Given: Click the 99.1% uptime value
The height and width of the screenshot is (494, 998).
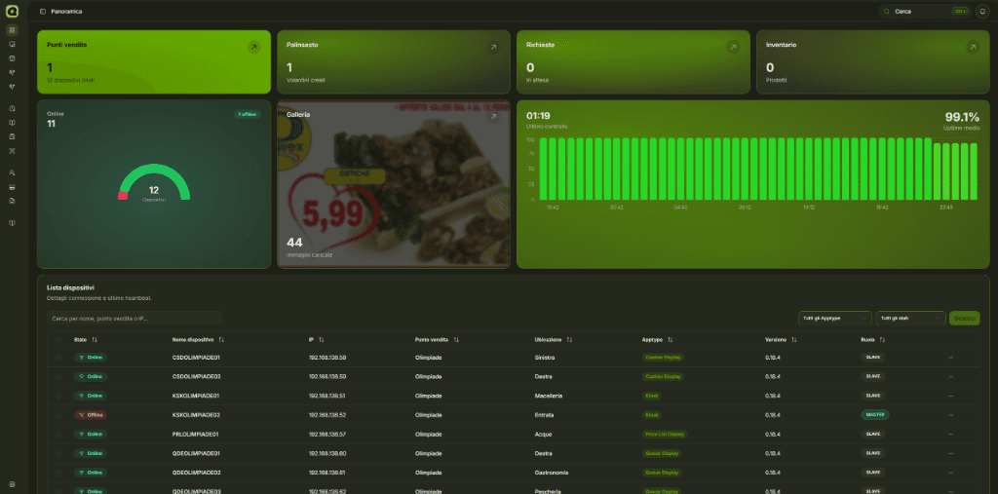Looking at the screenshot, I should coord(962,117).
